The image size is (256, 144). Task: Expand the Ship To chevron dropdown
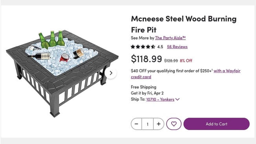click(x=177, y=99)
